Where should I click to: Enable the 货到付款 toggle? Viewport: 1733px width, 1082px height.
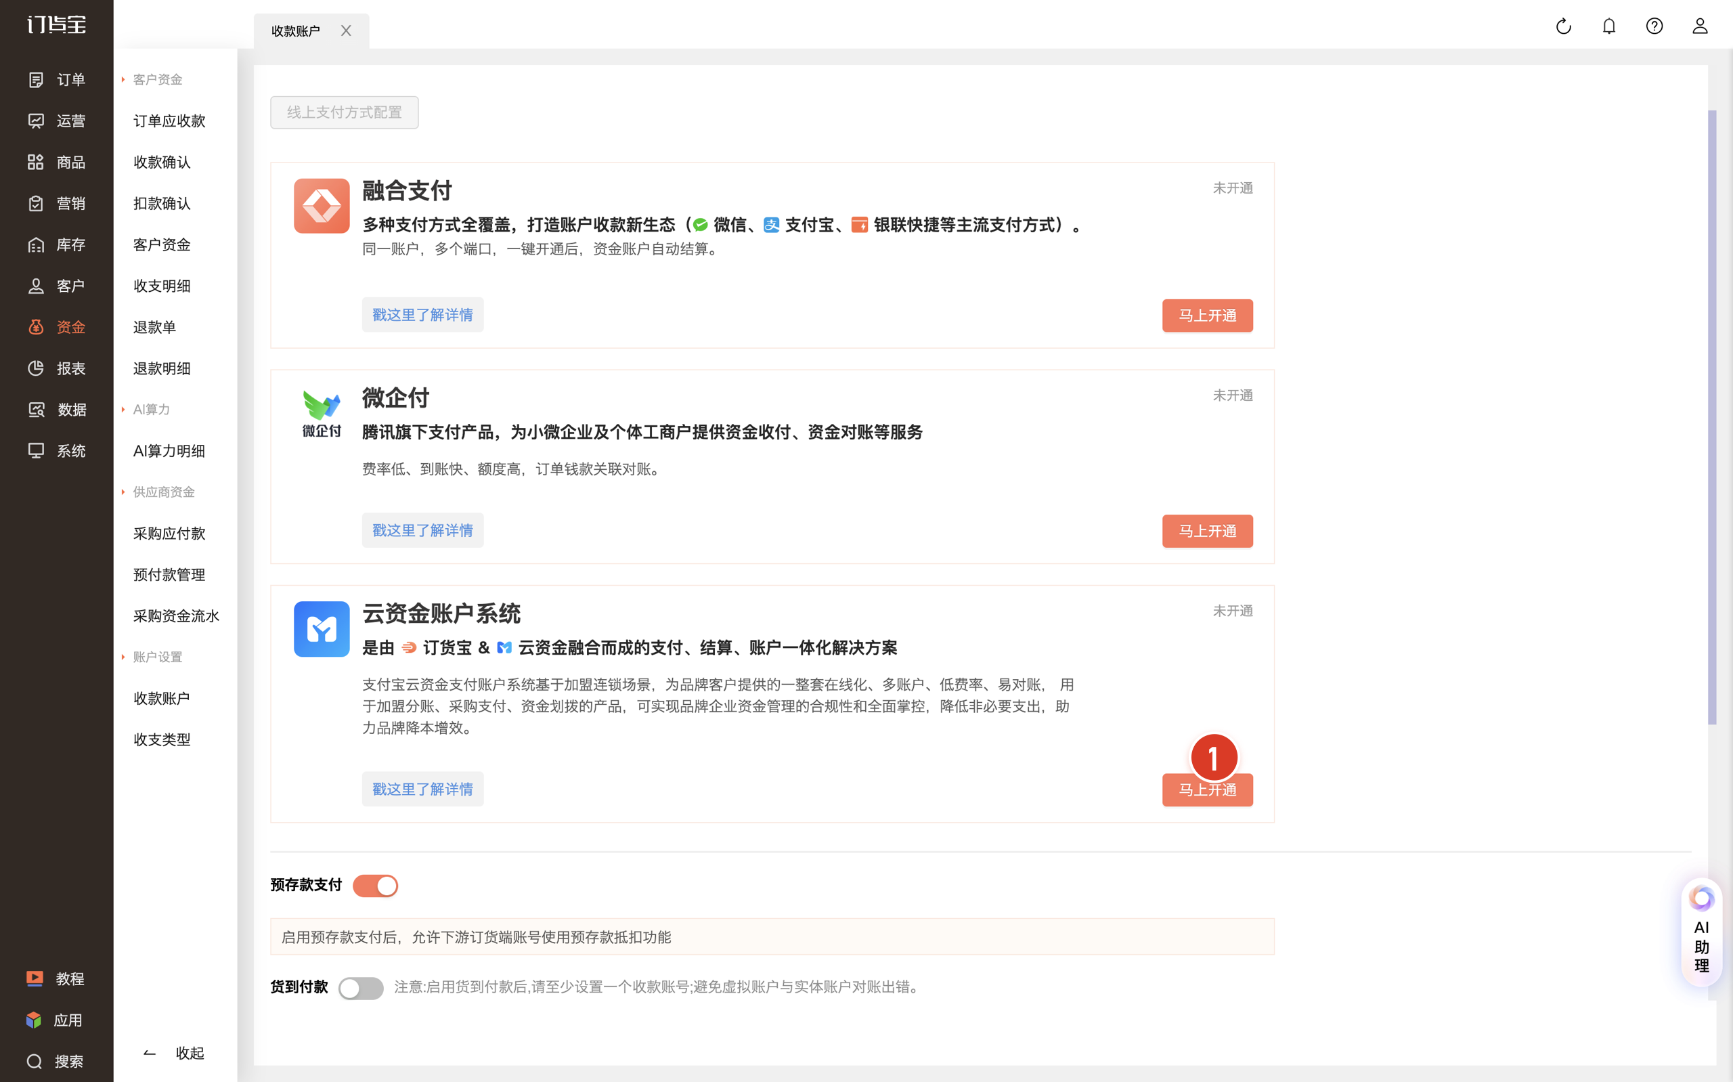pyautogui.click(x=360, y=987)
